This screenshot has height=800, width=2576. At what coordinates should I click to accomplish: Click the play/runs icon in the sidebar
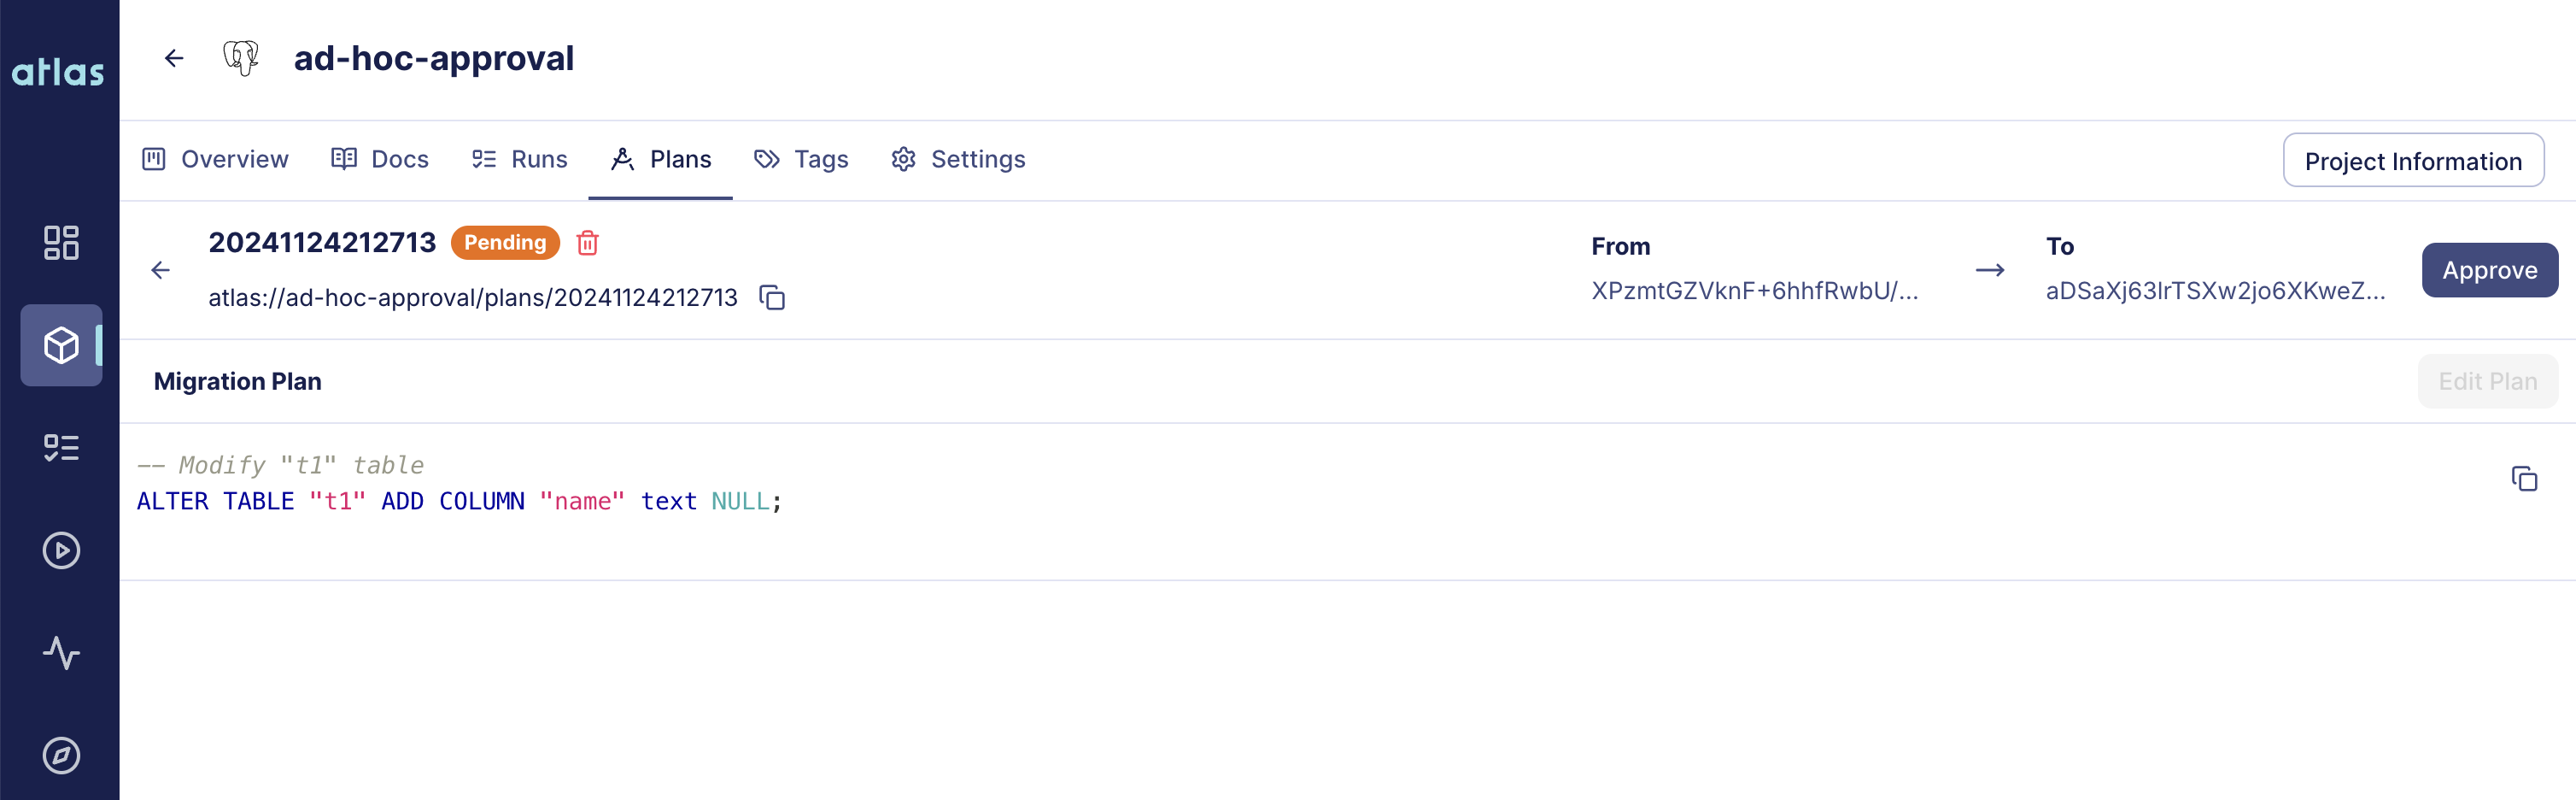(61, 550)
